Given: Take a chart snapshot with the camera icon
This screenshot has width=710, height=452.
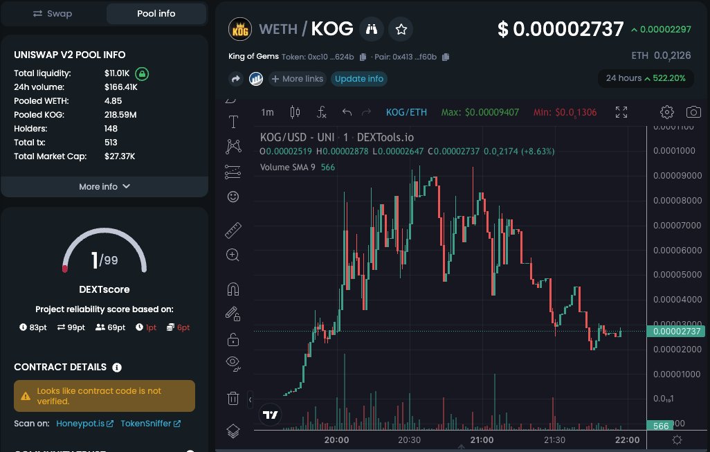Looking at the screenshot, I should (693, 111).
